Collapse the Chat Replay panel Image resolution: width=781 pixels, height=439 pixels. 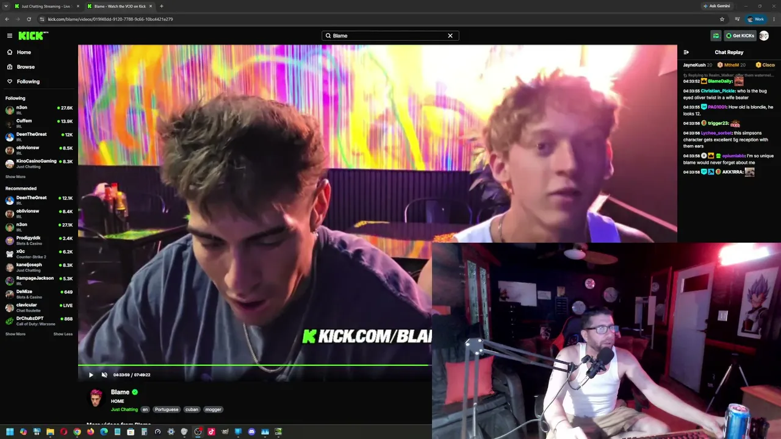(686, 52)
